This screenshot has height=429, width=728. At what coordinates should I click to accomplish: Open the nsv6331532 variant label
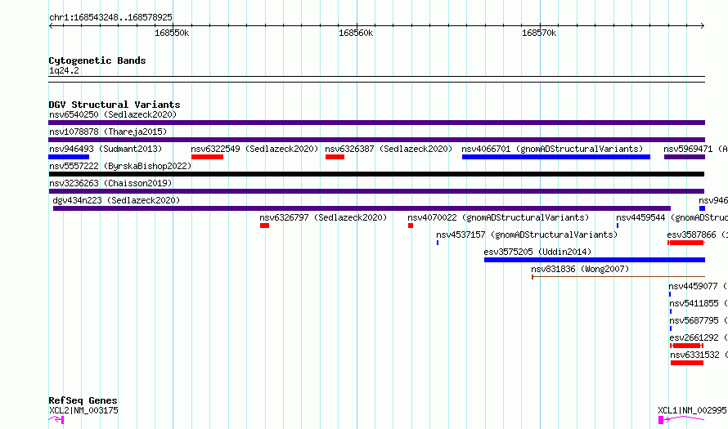click(x=699, y=355)
